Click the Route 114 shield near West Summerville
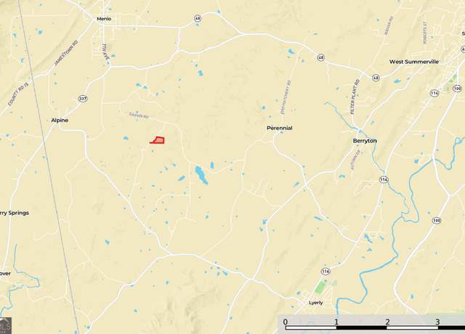Screen dimensions: 465x334 pos(434,93)
